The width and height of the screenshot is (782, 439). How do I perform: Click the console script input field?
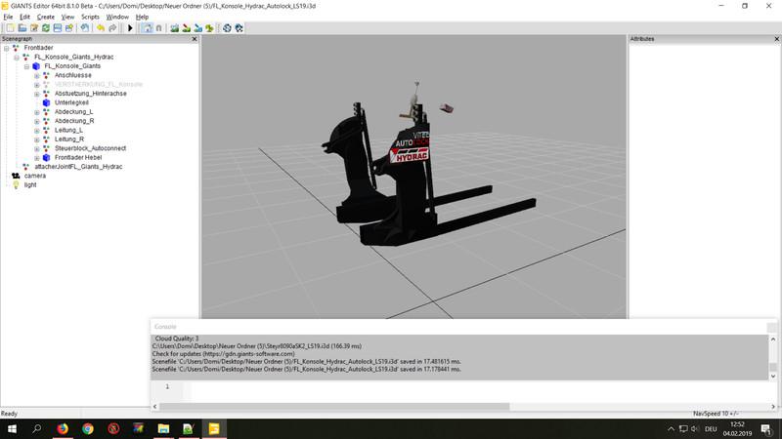tap(469, 386)
